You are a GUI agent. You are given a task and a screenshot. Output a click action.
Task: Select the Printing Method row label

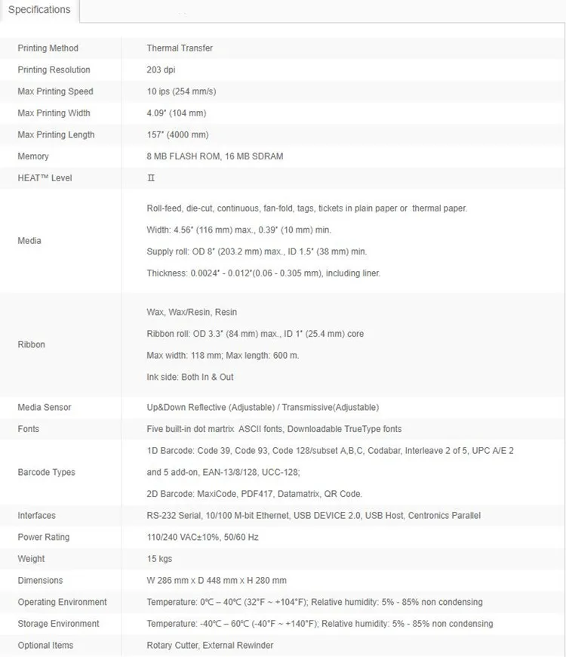point(48,48)
